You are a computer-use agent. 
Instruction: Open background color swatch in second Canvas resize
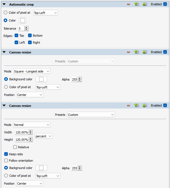pos(41,168)
